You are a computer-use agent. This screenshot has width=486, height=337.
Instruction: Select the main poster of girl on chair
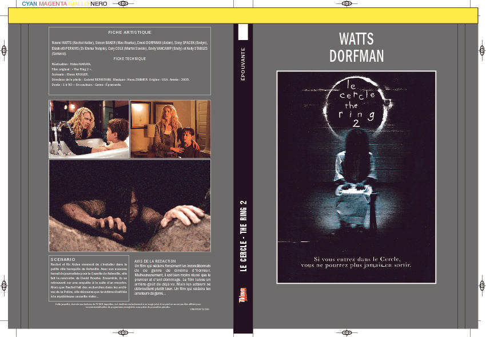pos(356,177)
